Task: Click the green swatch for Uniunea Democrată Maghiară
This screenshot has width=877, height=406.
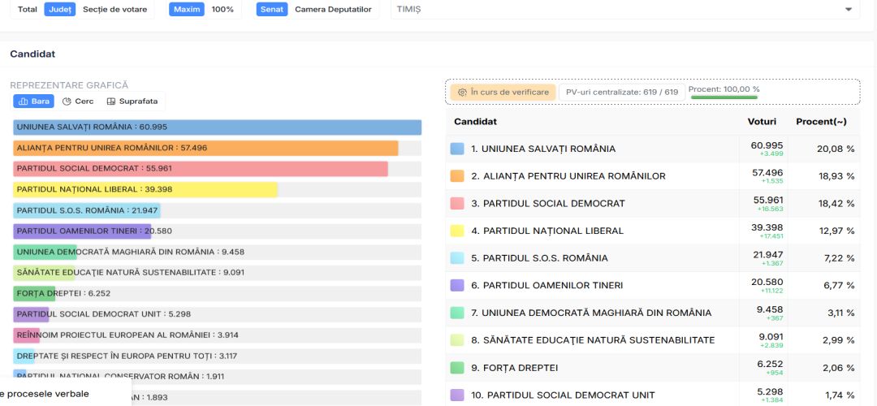Action: coord(457,313)
